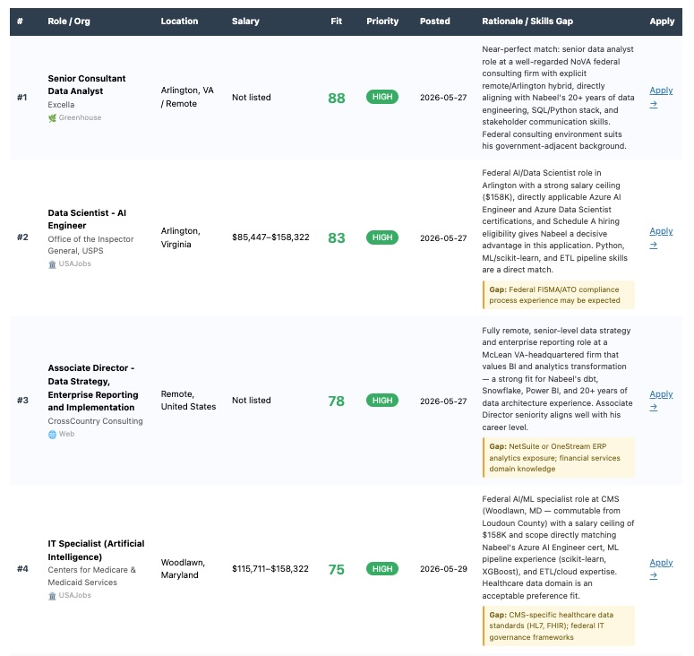Click the Associate Director - Data Strategy title

pyautogui.click(x=93, y=387)
